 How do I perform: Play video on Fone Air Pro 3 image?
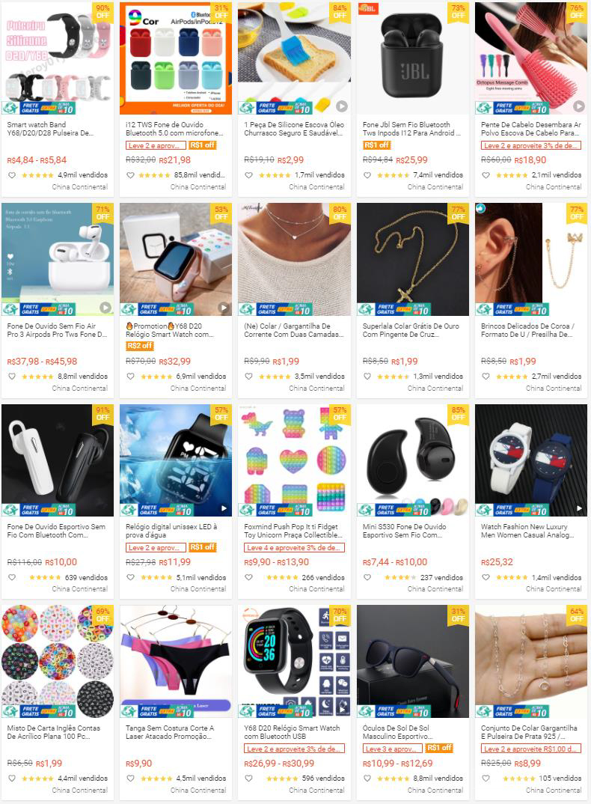point(105,308)
